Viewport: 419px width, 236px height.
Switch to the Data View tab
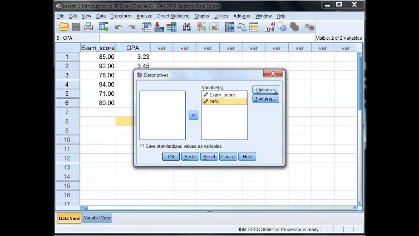pyautogui.click(x=69, y=218)
